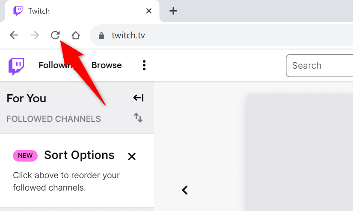Open followed channels sort options
The width and height of the screenshot is (353, 211).
click(x=138, y=118)
